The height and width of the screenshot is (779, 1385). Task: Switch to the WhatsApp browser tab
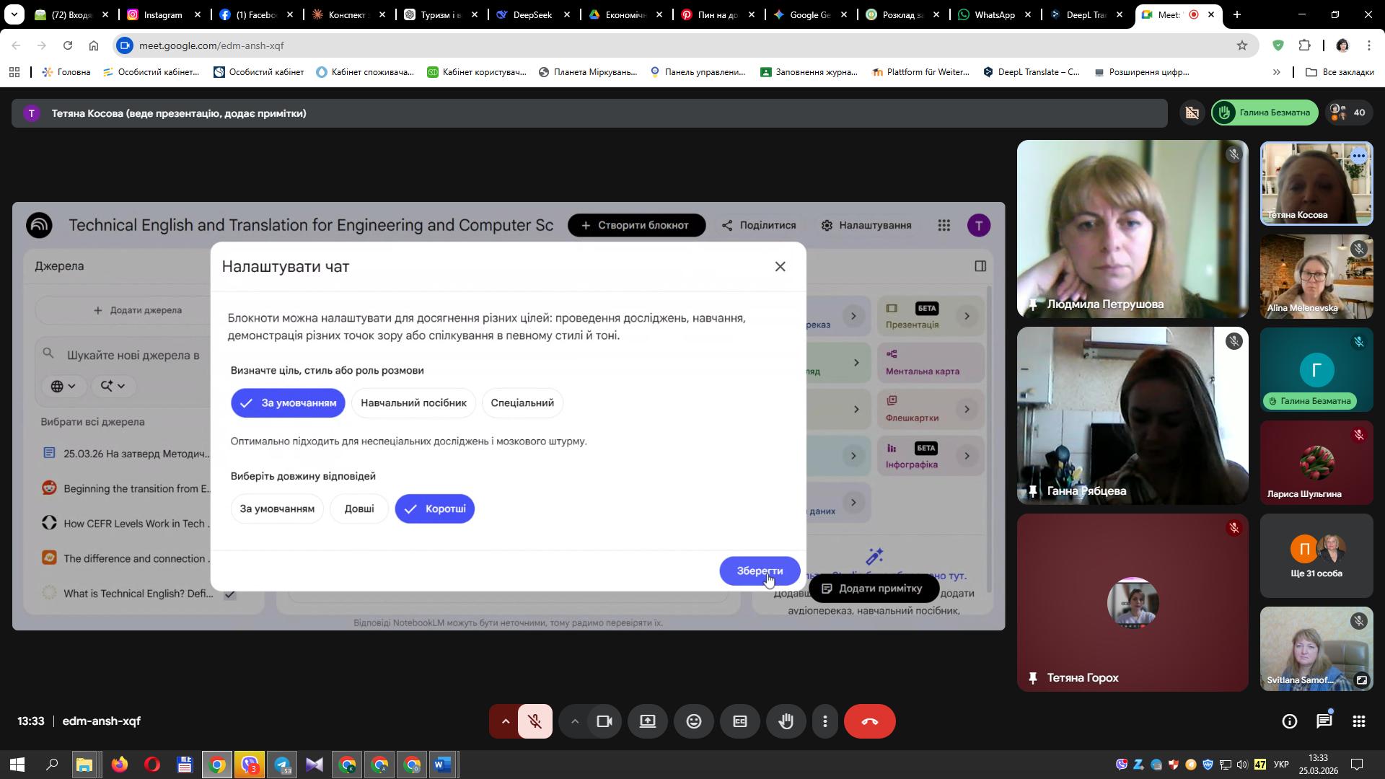point(994,14)
